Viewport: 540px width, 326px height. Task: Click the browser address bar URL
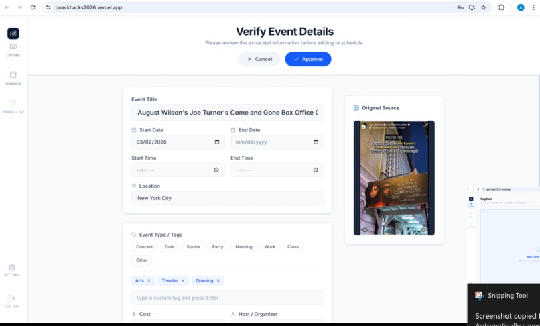coord(88,7)
